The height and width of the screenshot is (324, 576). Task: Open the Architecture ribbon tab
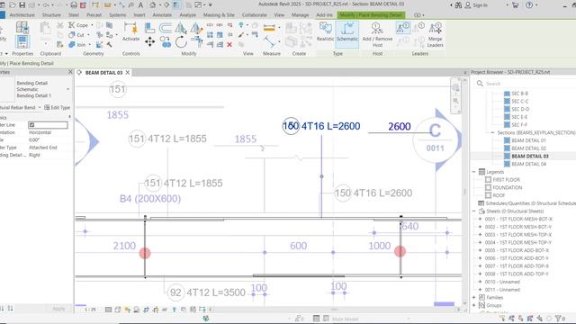[22, 15]
